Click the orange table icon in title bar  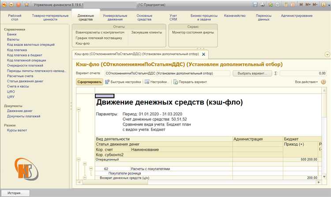[293, 5]
